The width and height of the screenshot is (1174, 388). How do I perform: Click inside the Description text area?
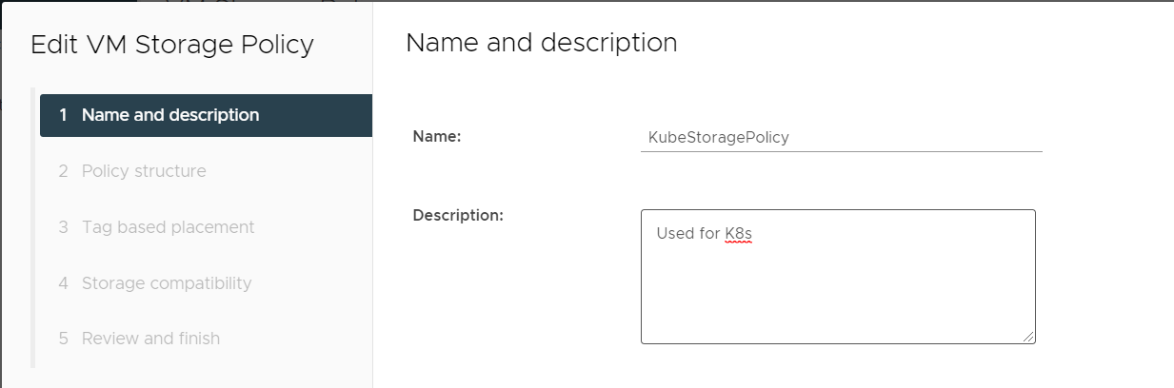[x=838, y=285]
